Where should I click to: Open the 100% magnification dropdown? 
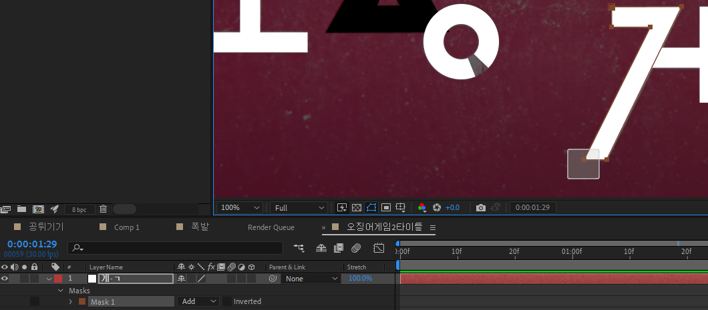tap(240, 208)
